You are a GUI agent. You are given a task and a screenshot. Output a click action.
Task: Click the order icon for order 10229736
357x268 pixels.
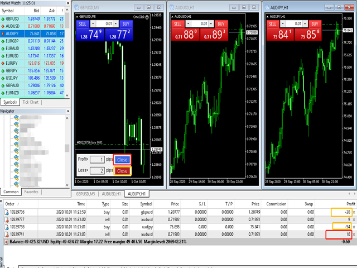coord(7,212)
